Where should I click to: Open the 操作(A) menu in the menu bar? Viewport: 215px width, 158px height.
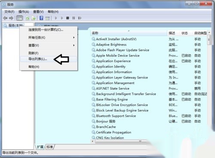[x=24, y=12]
